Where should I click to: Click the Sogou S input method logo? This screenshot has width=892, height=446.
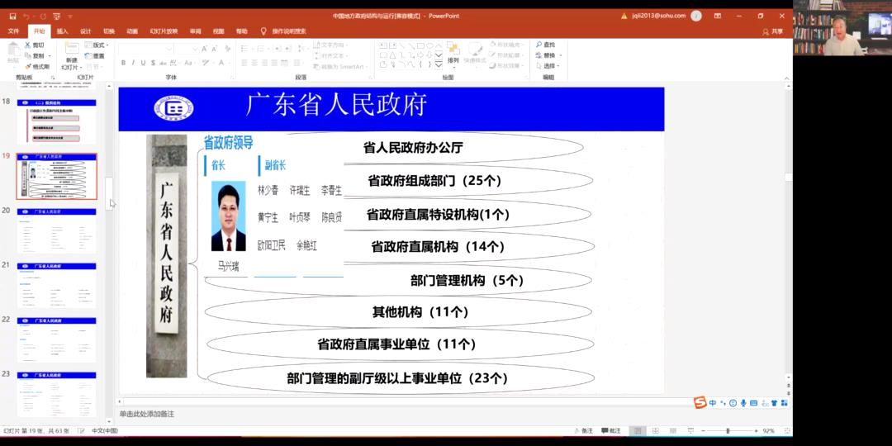pyautogui.click(x=700, y=403)
